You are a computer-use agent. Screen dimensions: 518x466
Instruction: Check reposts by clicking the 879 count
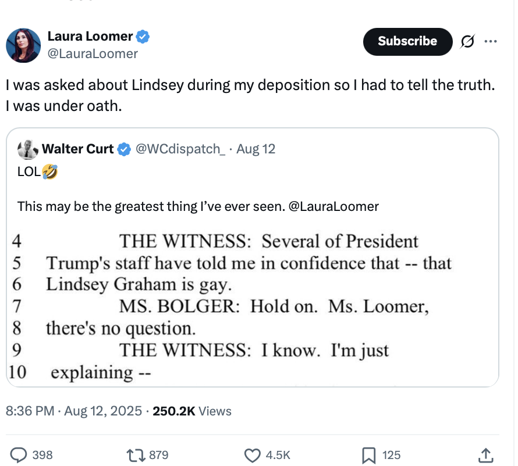pos(159,455)
